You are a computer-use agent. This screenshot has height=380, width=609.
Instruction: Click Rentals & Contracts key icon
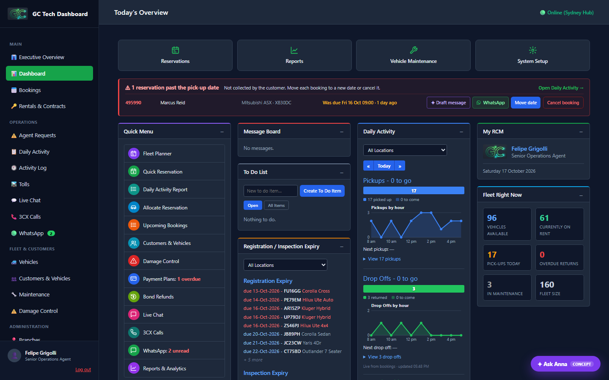[14, 106]
